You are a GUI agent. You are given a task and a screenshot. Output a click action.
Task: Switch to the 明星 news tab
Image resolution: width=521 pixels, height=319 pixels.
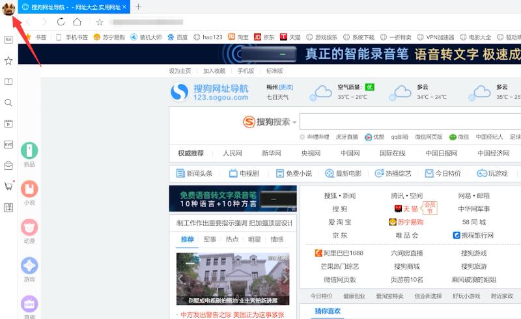point(255,240)
